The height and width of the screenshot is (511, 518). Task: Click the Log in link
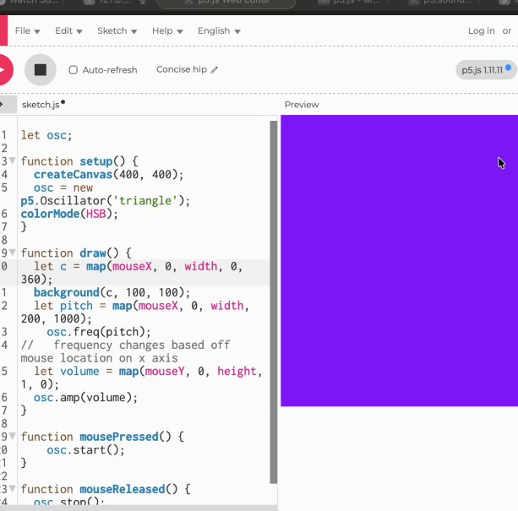[x=481, y=30]
